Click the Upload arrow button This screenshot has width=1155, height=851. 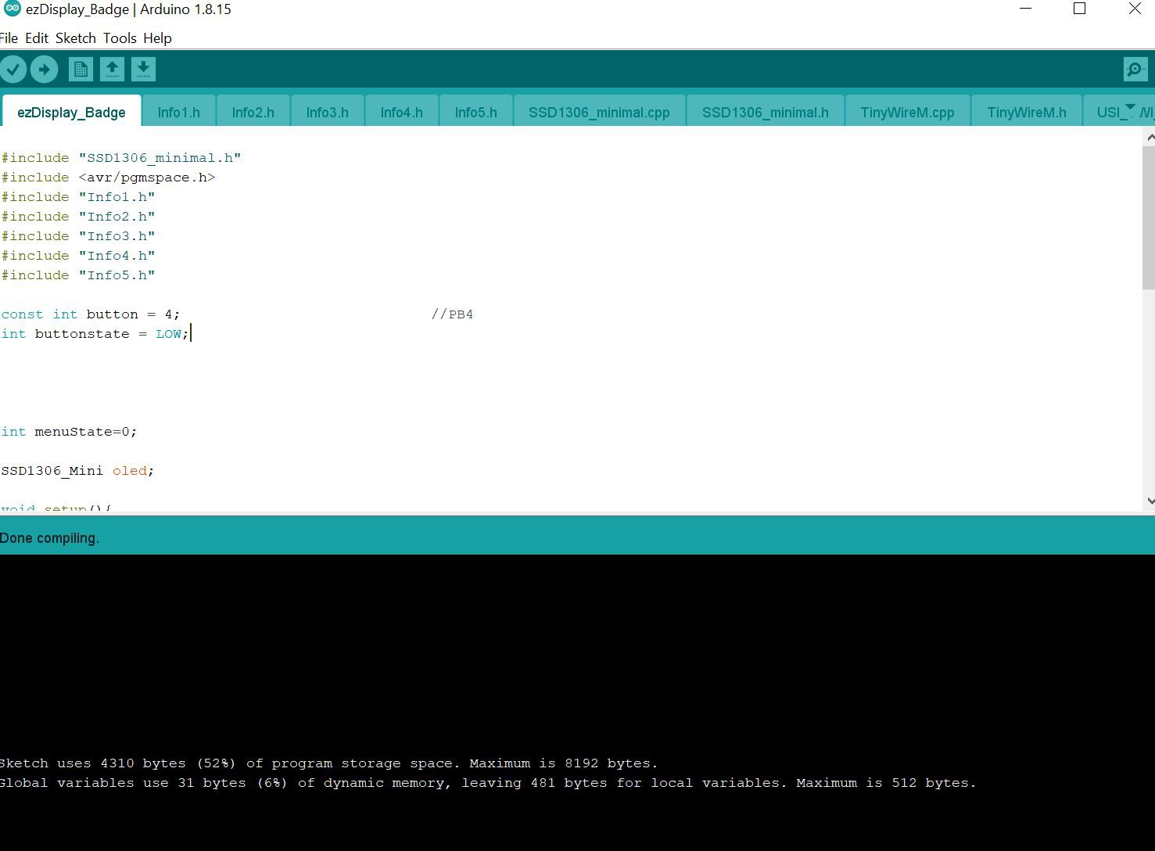[45, 70]
